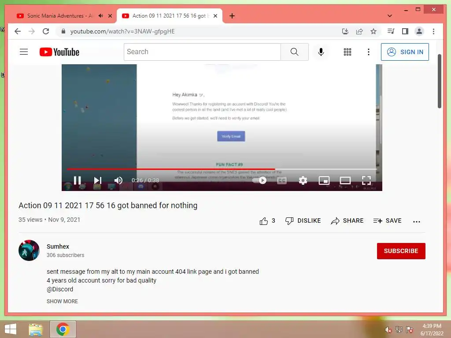Close the Sonic Mania Adventures tab

pos(110,16)
